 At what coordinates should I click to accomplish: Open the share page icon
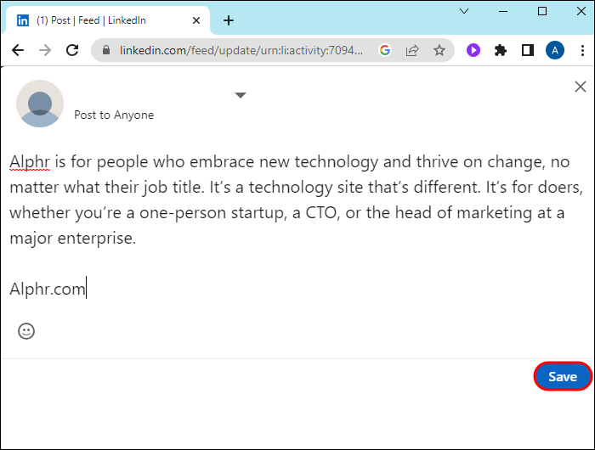[x=412, y=50]
